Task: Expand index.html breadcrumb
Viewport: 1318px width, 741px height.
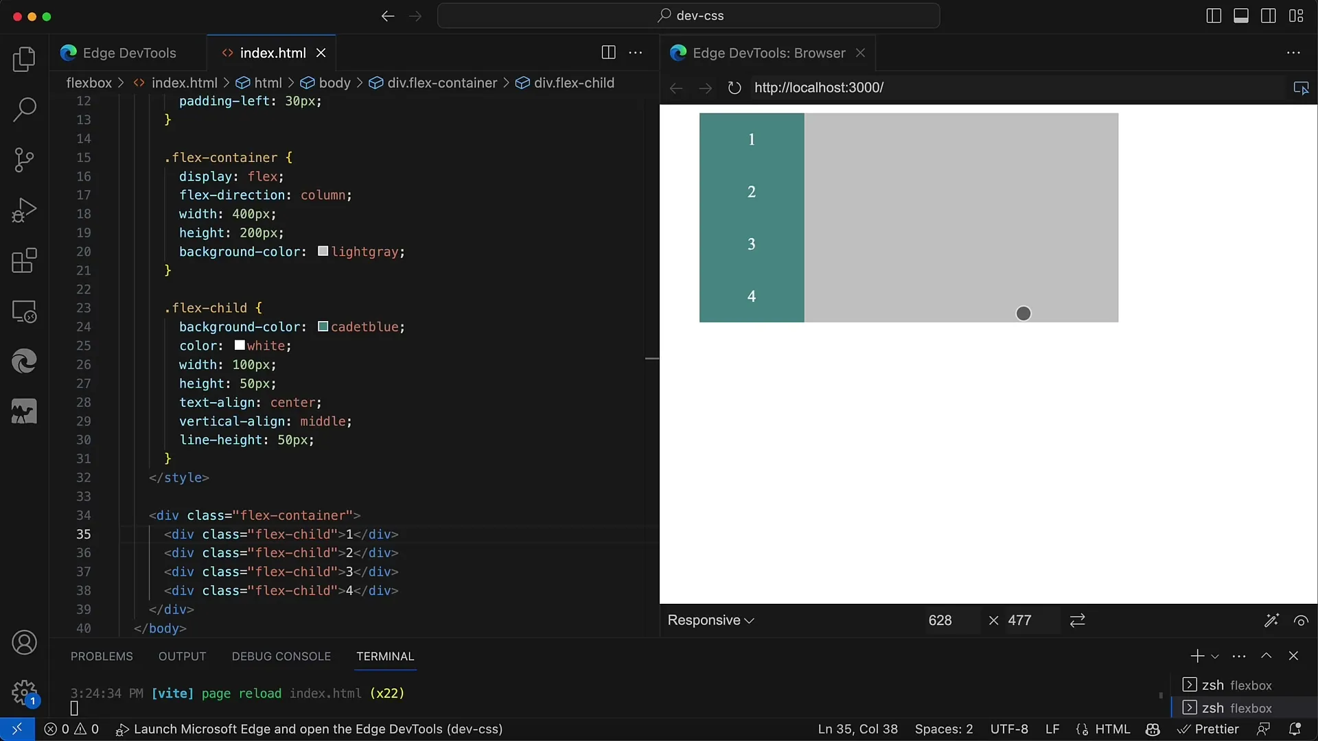Action: (176, 83)
